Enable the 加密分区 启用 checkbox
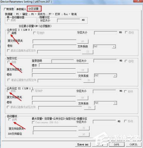 click(9, 62)
